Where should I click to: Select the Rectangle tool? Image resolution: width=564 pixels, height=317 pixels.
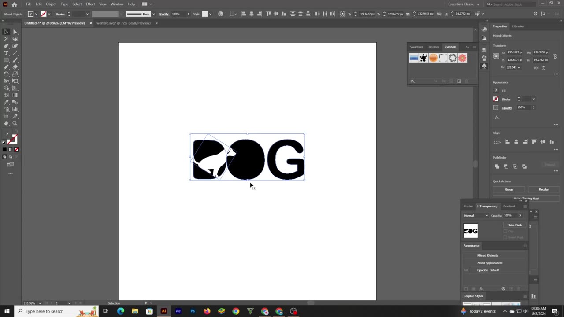tap(6, 60)
